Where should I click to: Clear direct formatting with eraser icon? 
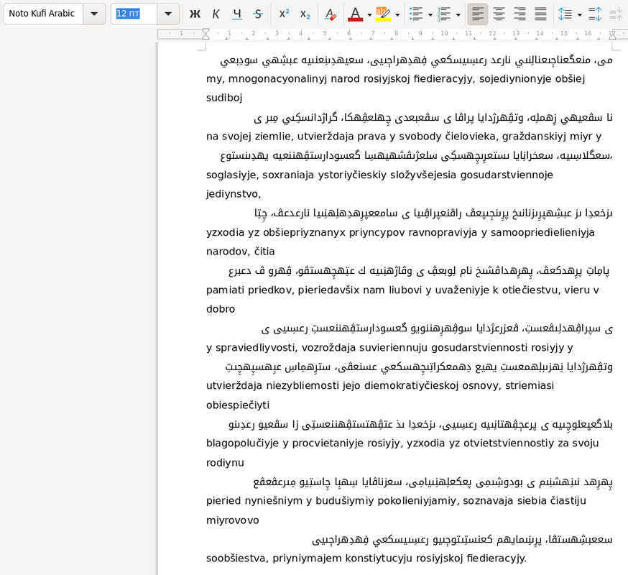[x=331, y=14]
